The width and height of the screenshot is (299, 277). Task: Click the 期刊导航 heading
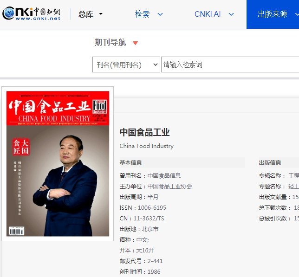[x=110, y=42]
